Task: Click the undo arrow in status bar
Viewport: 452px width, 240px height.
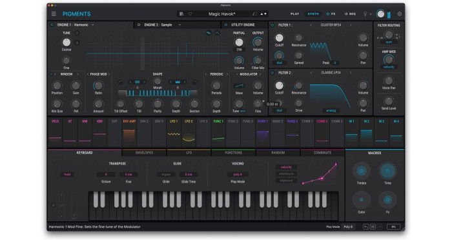Action: tap(366, 226)
